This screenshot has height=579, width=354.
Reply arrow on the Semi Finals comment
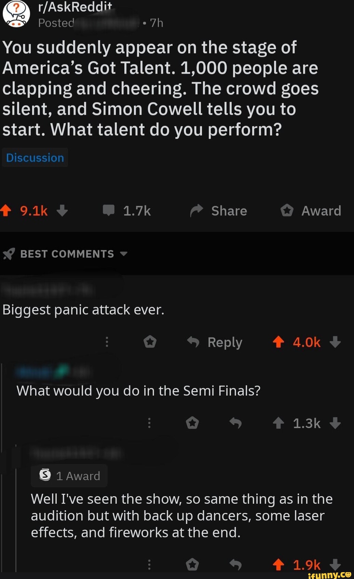pyautogui.click(x=235, y=423)
